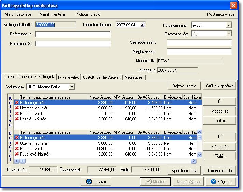
Task: Click the Megbízásszám input field
Action: (x=199, y=51)
